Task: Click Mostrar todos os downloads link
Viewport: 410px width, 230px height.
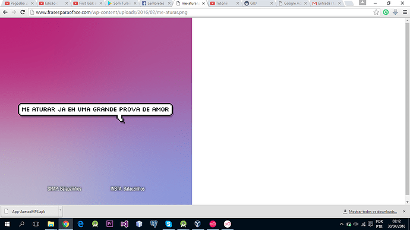Action: click(x=373, y=212)
